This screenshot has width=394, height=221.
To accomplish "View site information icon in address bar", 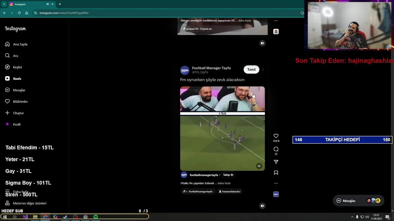I will pos(35,13).
